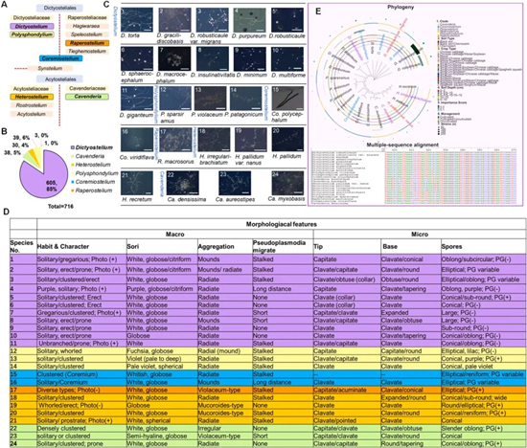Click the Tieghemostelium label
527x448 pixels.
coord(87,51)
